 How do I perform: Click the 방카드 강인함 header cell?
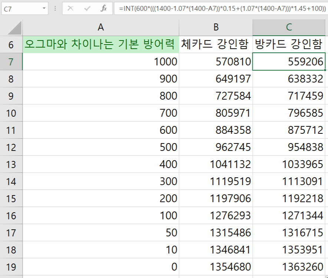[289, 45]
